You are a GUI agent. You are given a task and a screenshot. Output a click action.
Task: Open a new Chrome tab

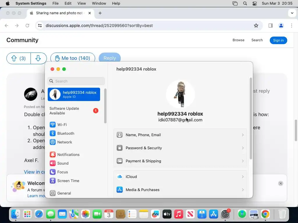(x=100, y=13)
